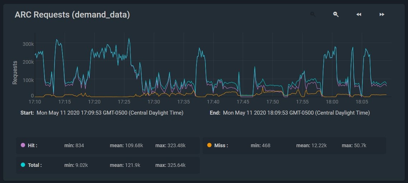Click the purple Hit color dot
408x183 pixels.
[23, 145]
